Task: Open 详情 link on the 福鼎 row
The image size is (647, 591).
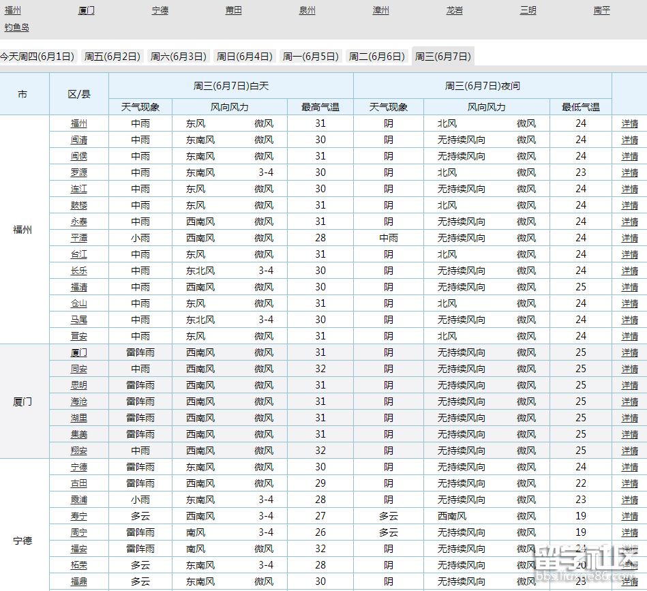Action: 629,581
